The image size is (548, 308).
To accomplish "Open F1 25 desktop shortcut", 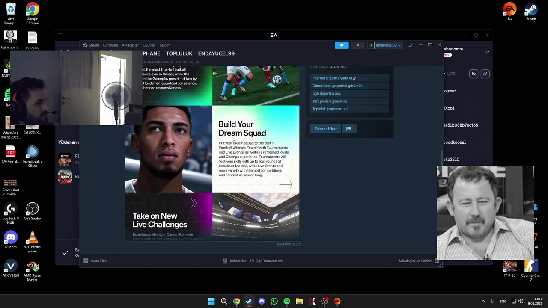I will [x=509, y=269].
